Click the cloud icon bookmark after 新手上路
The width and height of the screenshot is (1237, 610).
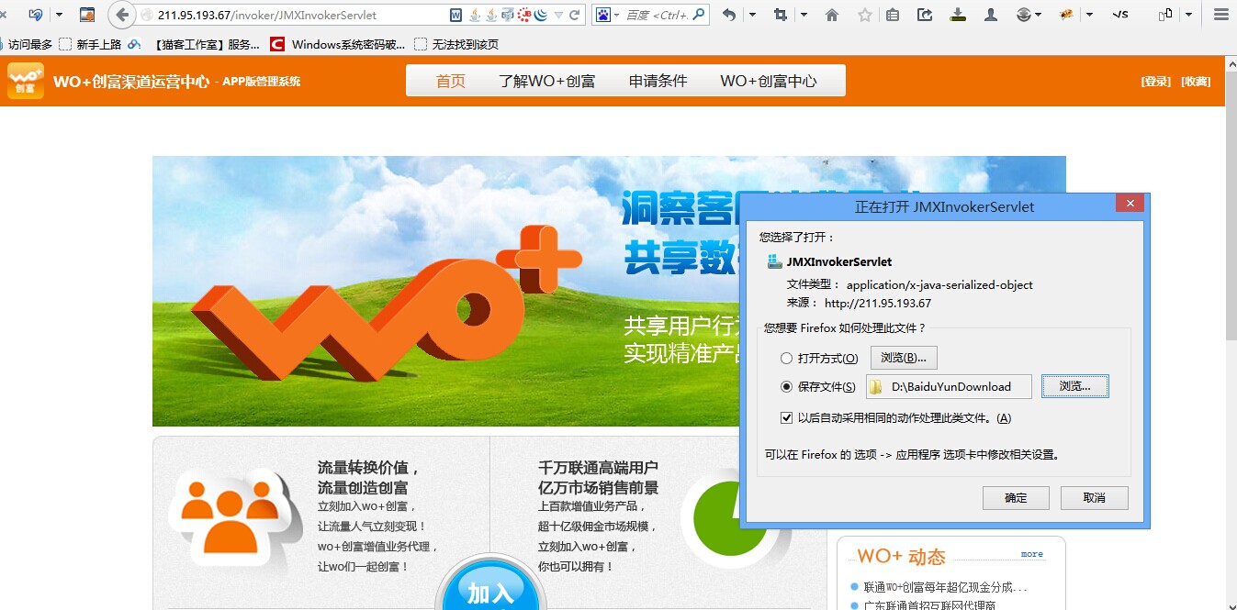[134, 44]
